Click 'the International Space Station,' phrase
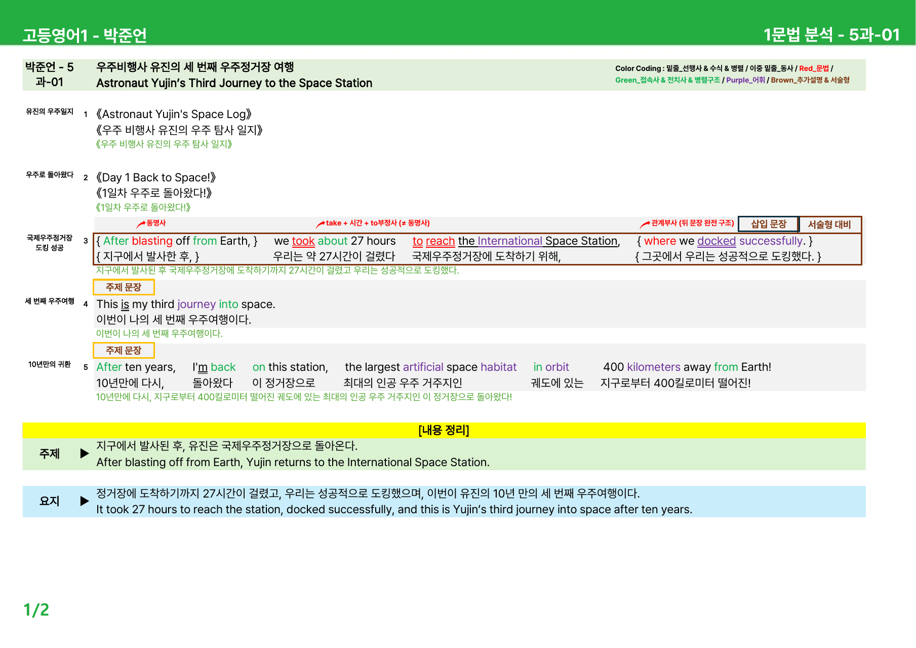Viewport: 916px width, 648px height. click(x=539, y=241)
